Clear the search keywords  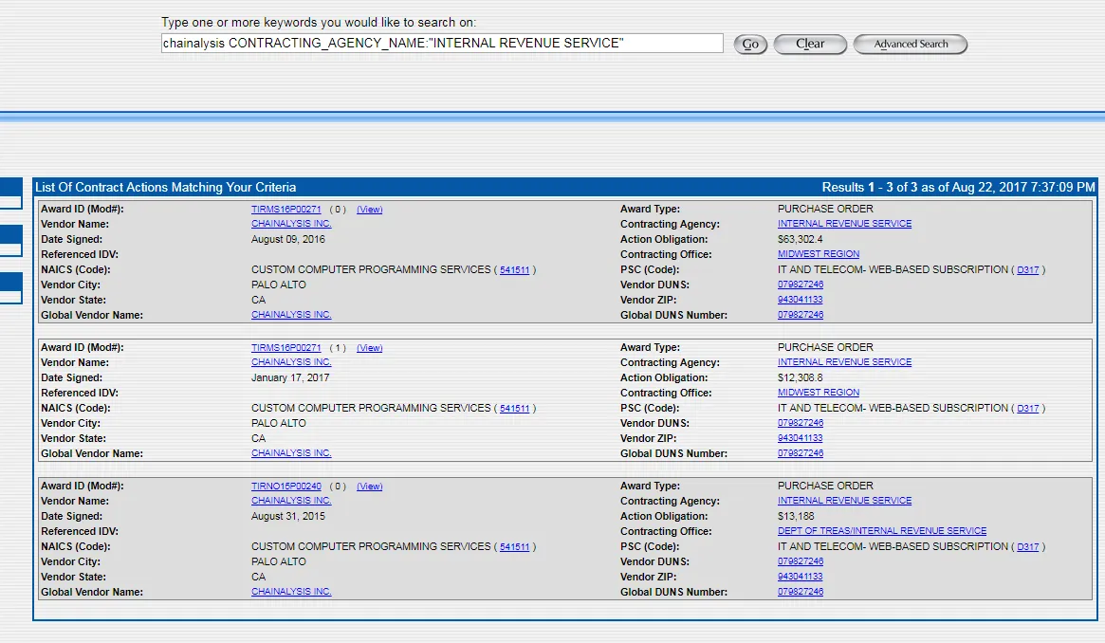pyautogui.click(x=810, y=45)
